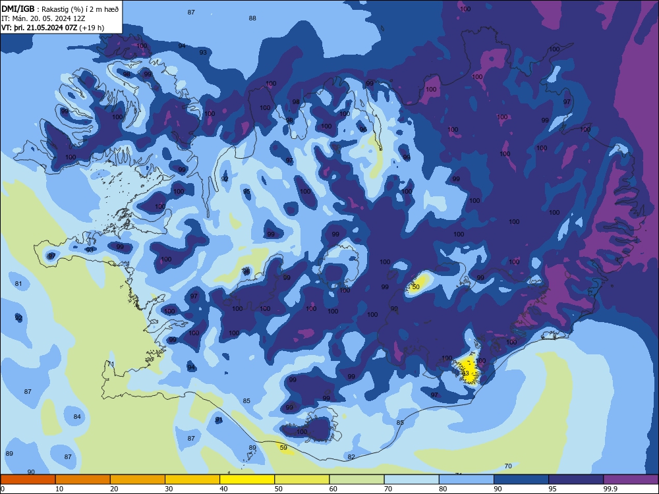Image resolution: width=659 pixels, height=494 pixels.
Task: Pick the light orange 20–30 legend swatch
Action: point(138,480)
